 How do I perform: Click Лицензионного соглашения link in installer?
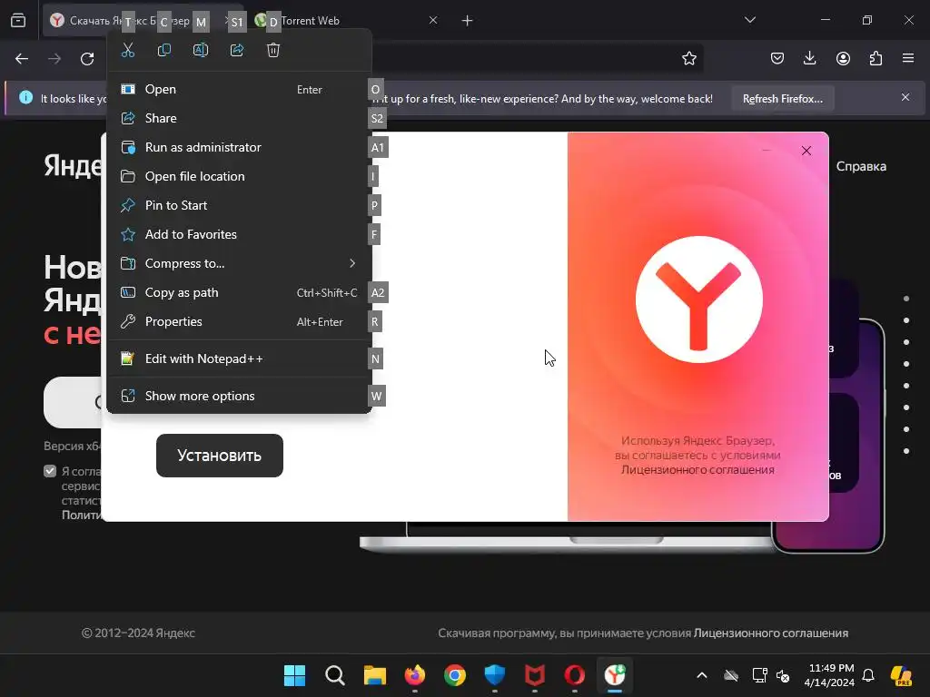(x=697, y=470)
